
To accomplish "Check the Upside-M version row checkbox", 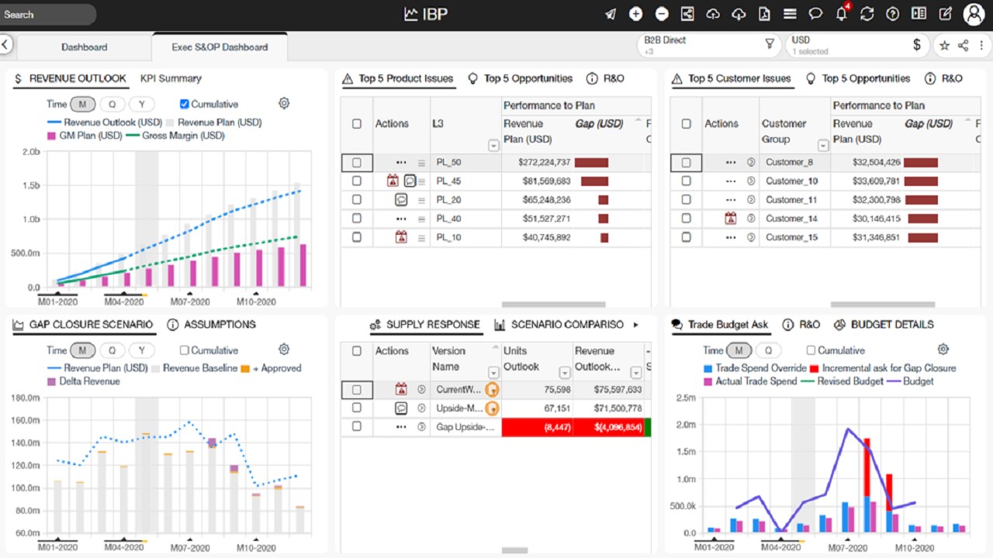I will pyautogui.click(x=357, y=408).
